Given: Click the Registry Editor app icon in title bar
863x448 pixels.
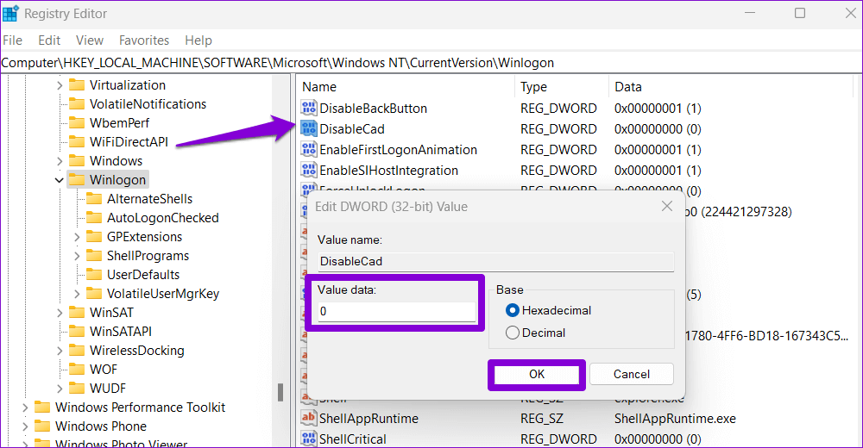Looking at the screenshot, I should coord(9,13).
